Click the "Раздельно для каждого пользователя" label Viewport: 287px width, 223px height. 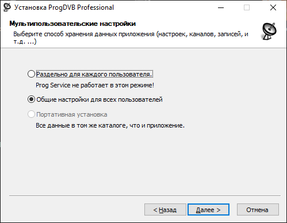point(94,74)
